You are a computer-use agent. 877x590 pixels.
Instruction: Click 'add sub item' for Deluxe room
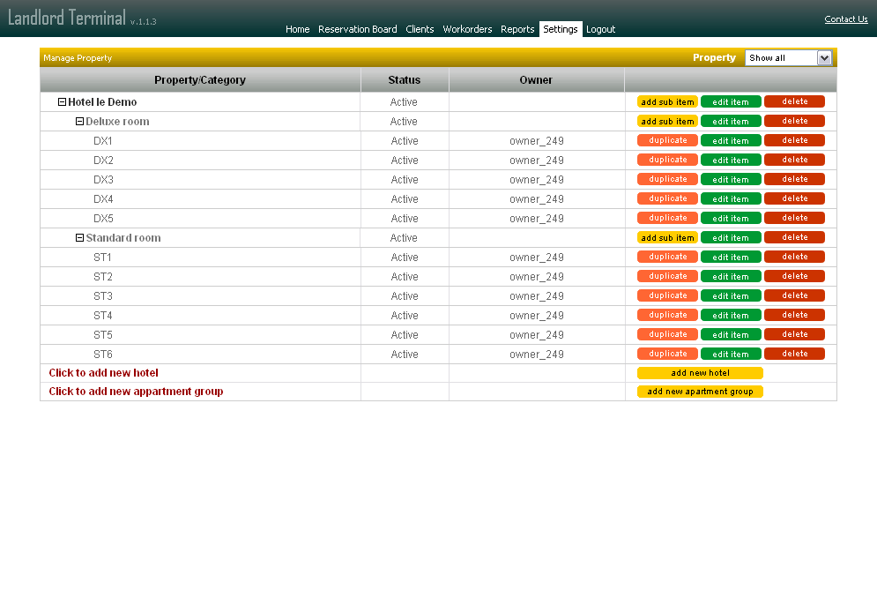tap(667, 121)
